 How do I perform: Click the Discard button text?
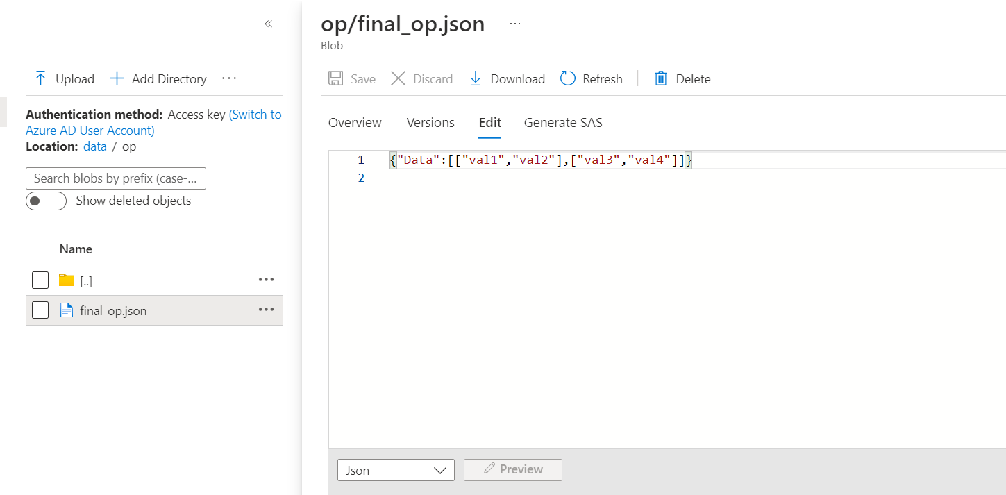[x=433, y=79]
